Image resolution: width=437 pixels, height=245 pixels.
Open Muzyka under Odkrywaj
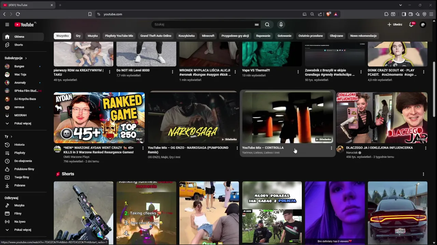[x=23, y=206]
